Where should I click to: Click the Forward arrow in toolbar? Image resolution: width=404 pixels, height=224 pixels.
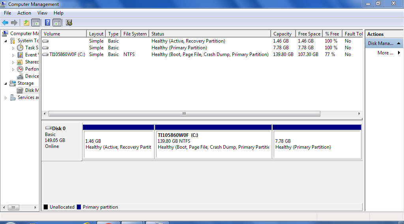14,22
